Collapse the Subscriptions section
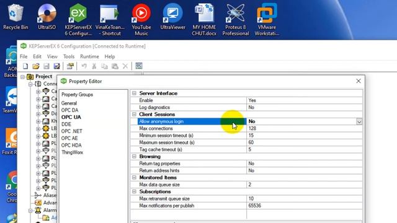 pos(134,191)
